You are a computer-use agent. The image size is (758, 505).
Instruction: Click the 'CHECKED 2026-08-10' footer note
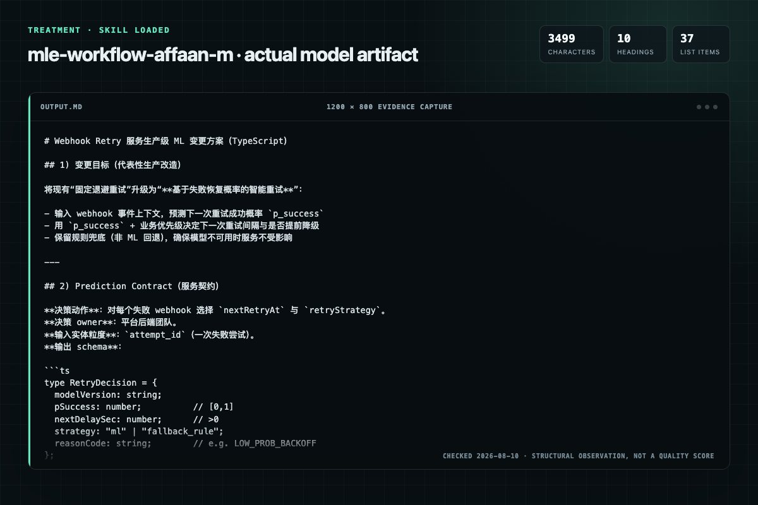tap(578, 456)
